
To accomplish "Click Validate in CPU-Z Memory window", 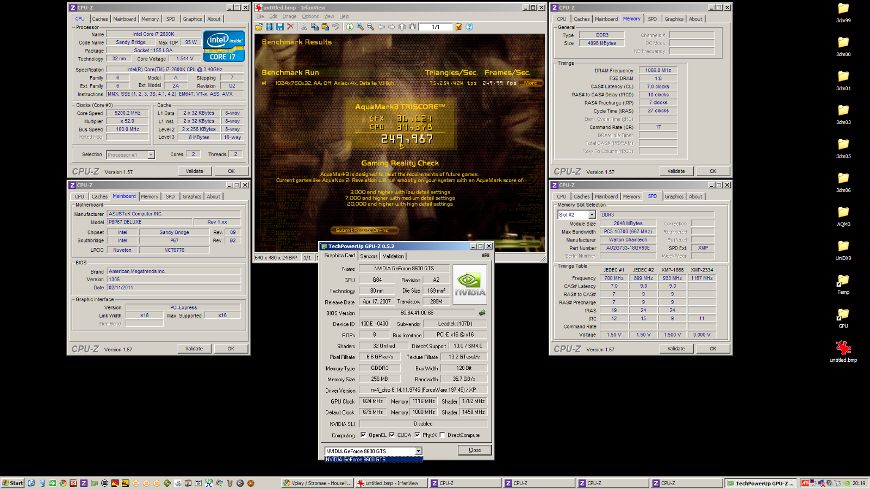I will click(676, 171).
